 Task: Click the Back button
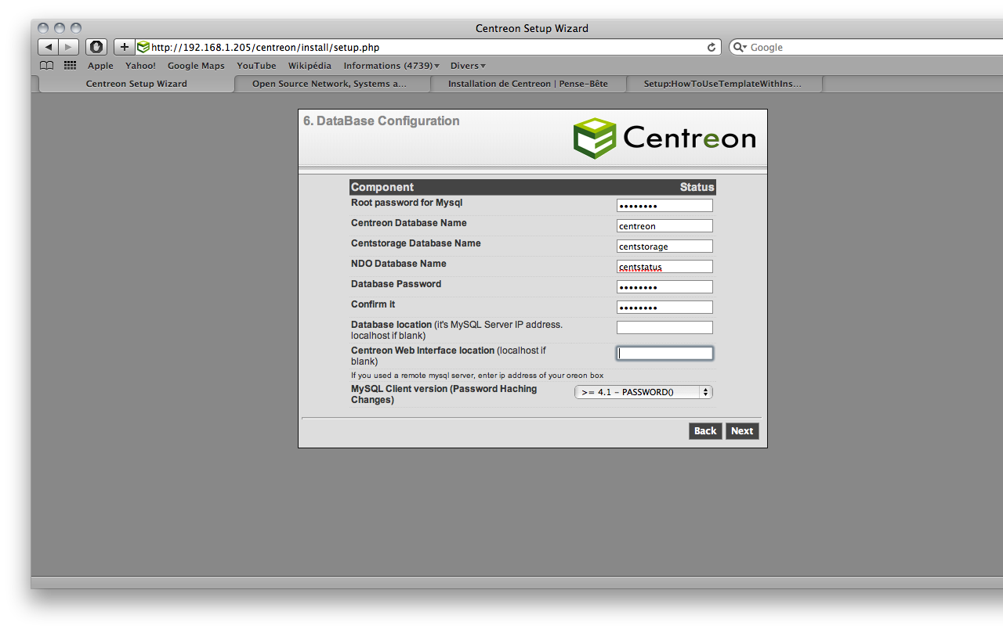click(x=705, y=431)
